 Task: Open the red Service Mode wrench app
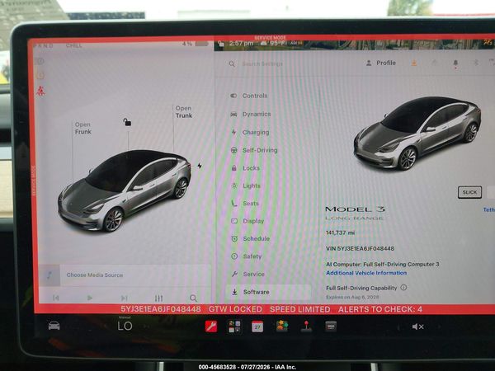coord(211,326)
